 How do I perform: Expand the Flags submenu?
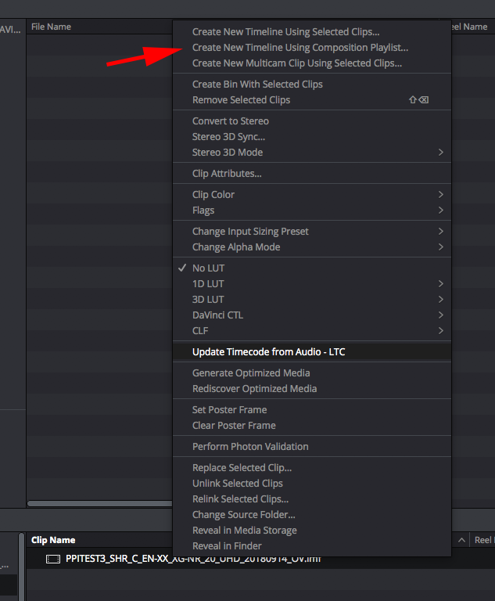tap(312, 211)
